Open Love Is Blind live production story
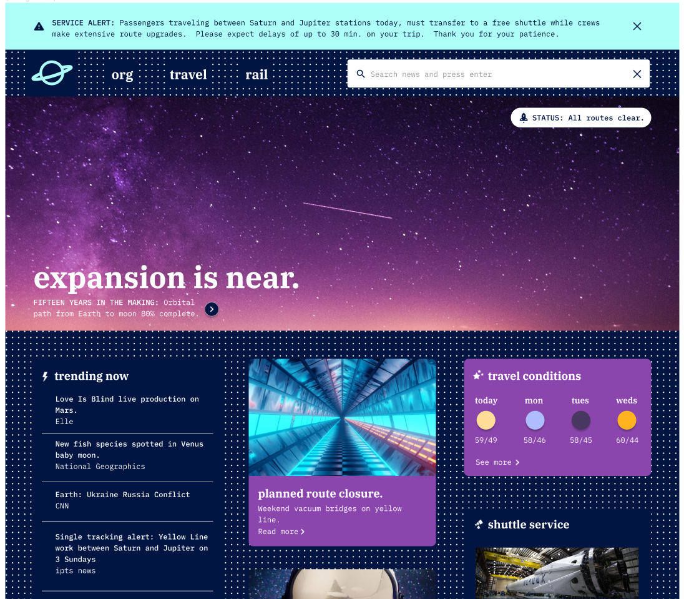The image size is (684, 599). [127, 404]
